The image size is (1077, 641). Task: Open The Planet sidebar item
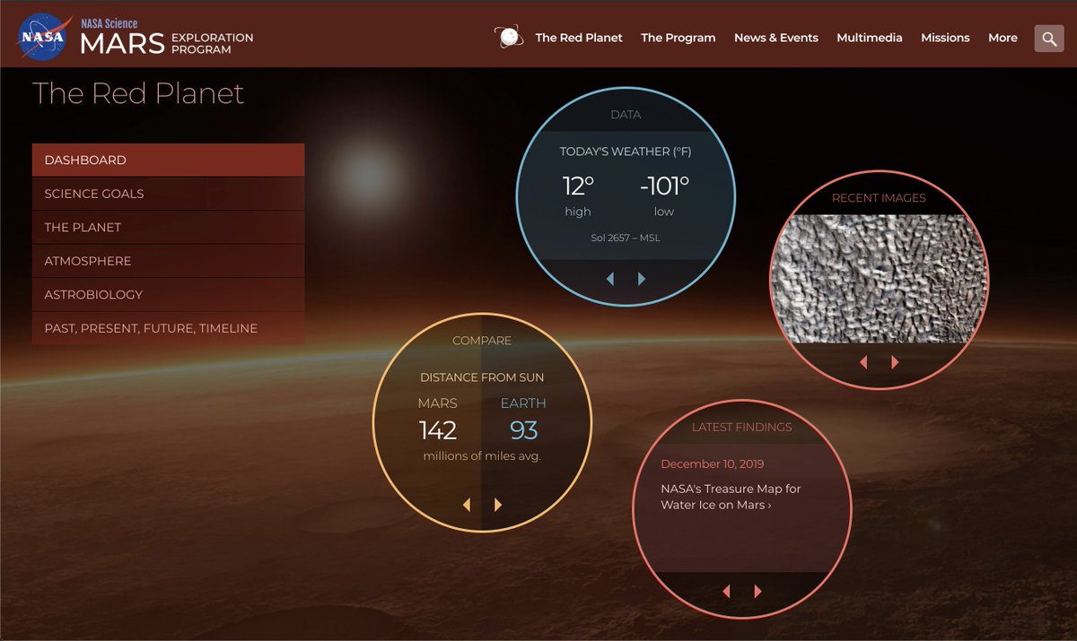(x=169, y=227)
